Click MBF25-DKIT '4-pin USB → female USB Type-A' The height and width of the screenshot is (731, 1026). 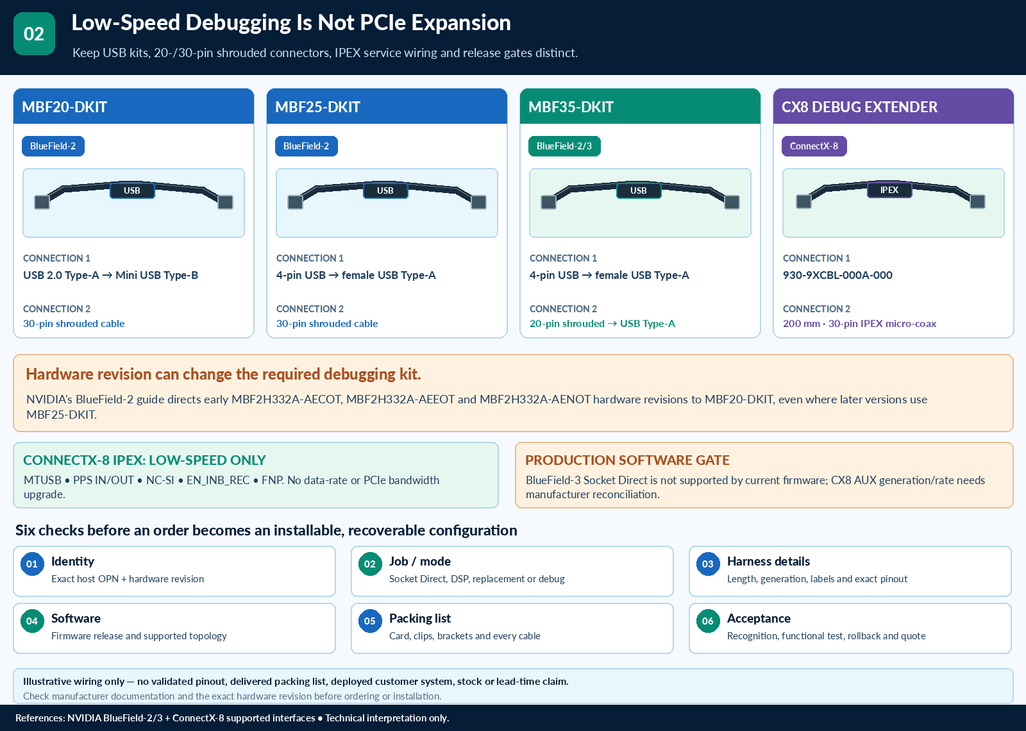pos(356,275)
